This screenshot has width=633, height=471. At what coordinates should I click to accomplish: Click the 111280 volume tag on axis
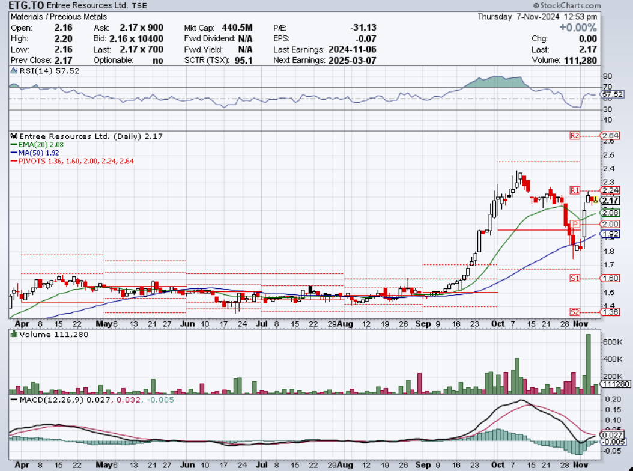coord(616,384)
